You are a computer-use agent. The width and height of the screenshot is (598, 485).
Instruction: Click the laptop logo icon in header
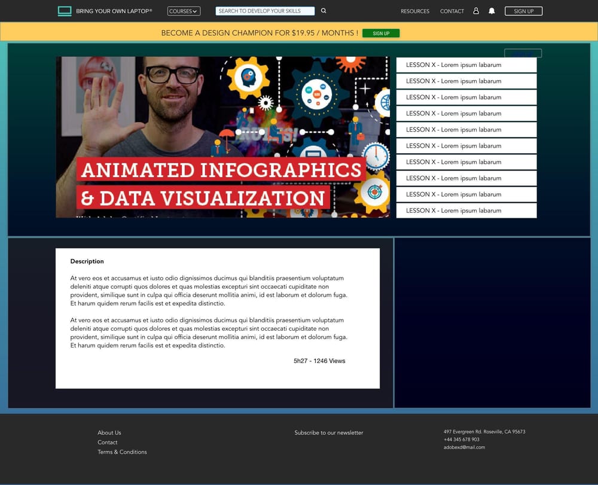[65, 11]
